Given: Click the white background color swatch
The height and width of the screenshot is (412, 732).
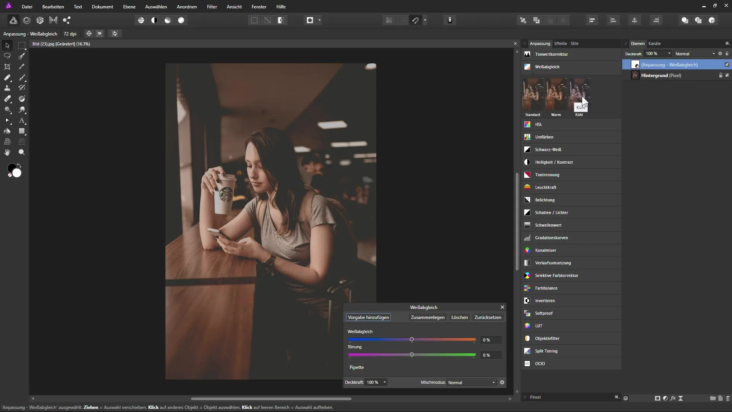Looking at the screenshot, I should (x=17, y=173).
